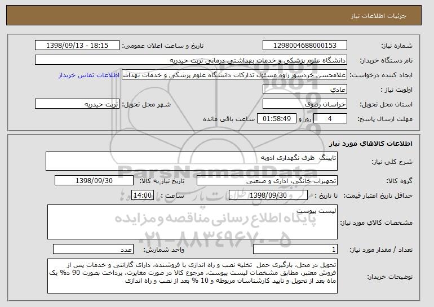Click the توضیحات خریدار text area

tap(192, 276)
